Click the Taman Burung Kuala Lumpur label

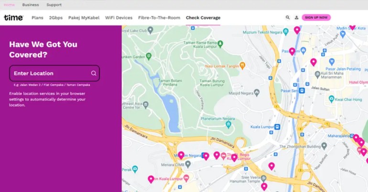(x=212, y=83)
